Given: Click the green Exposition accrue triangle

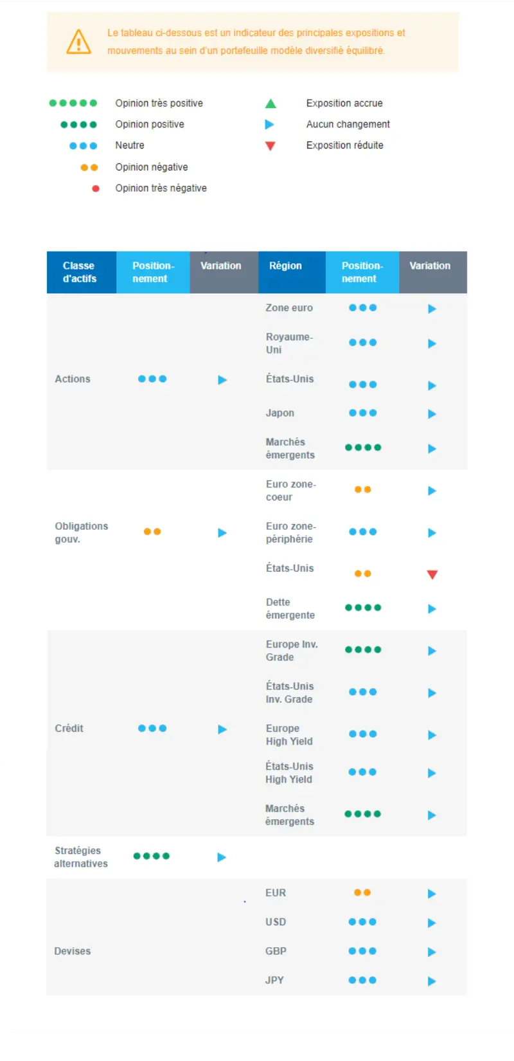Looking at the screenshot, I should [270, 104].
